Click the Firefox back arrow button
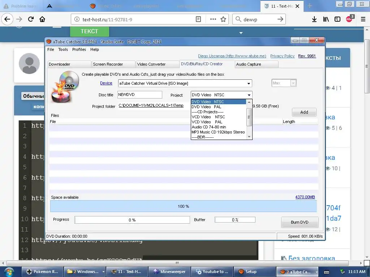Viewport: 370px width, 277px height. click(x=7, y=19)
